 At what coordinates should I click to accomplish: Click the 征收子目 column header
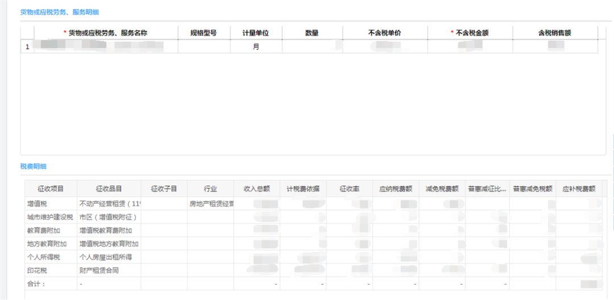pos(164,189)
